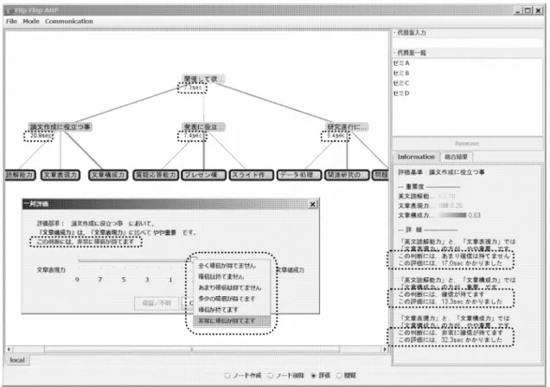Image resolution: width=550 pixels, height=387 pixels.
Task: Select ゼミC in the alternatives list
Action: [x=468, y=83]
